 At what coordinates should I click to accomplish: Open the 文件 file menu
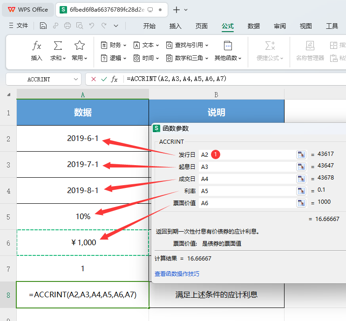pyautogui.click(x=19, y=26)
